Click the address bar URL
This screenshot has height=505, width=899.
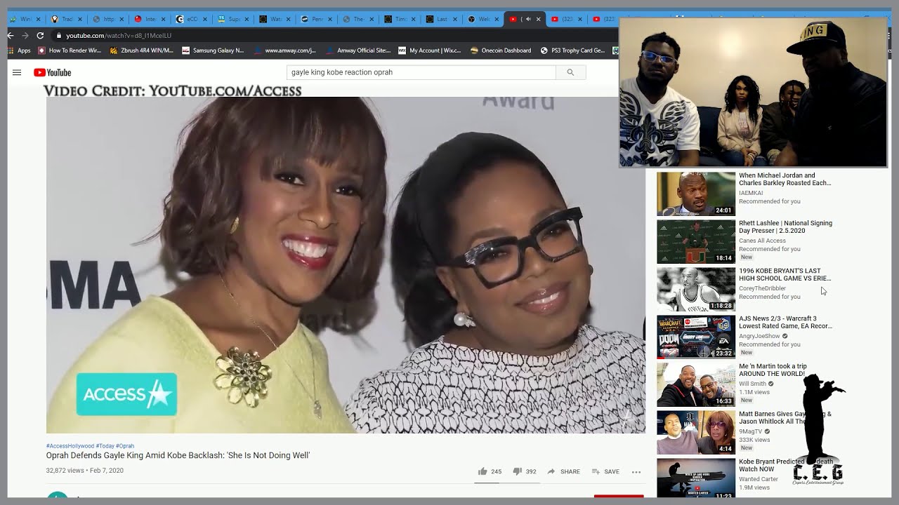119,35
